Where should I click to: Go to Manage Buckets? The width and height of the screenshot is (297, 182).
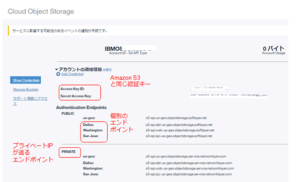coord(26,89)
